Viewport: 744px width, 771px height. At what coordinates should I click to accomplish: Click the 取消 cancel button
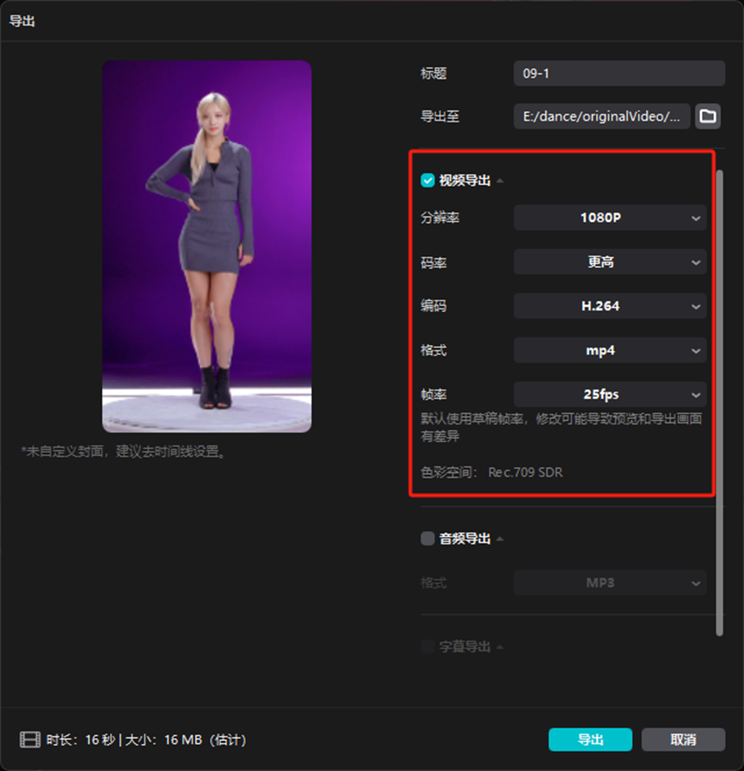(683, 739)
